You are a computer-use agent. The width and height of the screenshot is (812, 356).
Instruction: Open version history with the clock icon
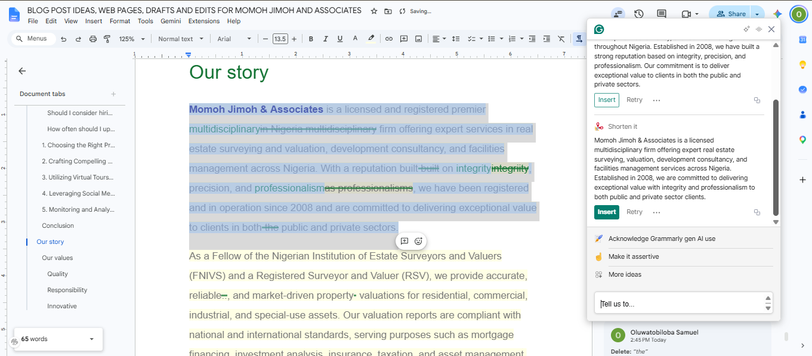[x=639, y=14]
